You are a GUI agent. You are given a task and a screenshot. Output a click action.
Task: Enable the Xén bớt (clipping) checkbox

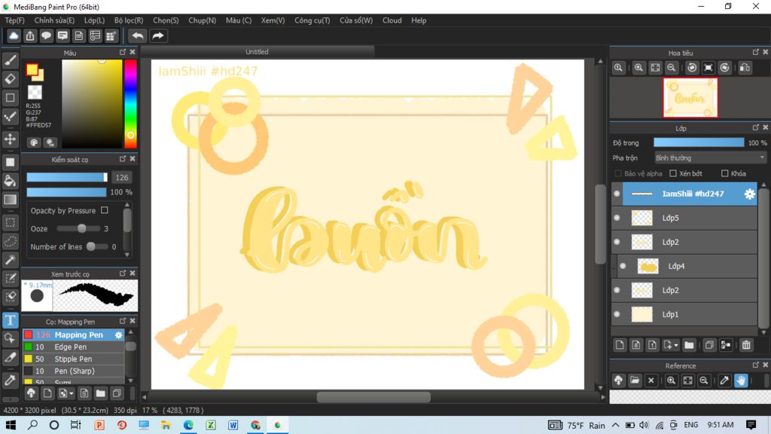(673, 173)
